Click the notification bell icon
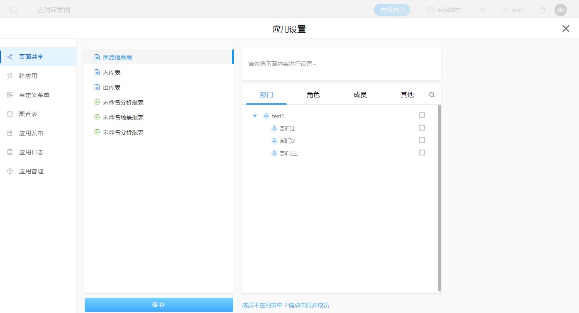The width and height of the screenshot is (579, 313). [542, 10]
